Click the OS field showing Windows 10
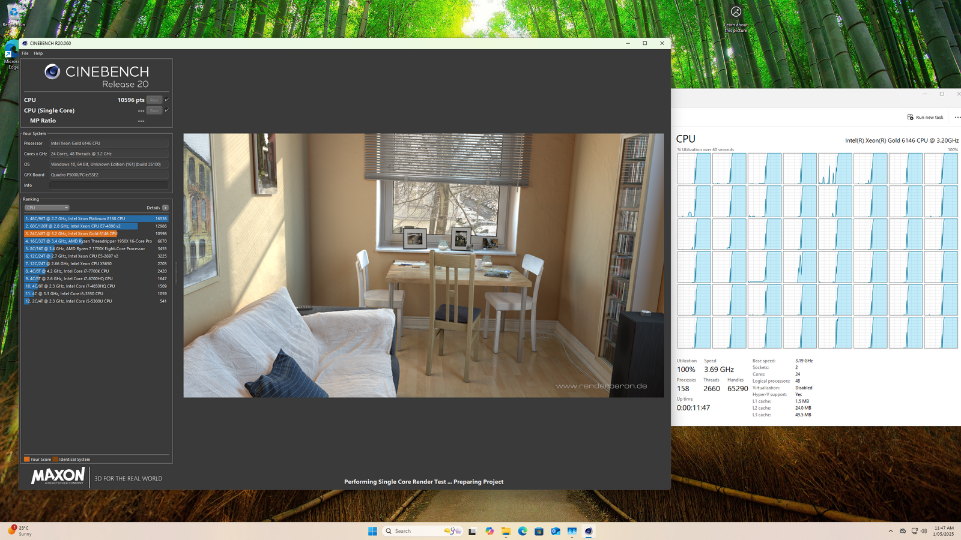961x540 pixels. click(109, 164)
